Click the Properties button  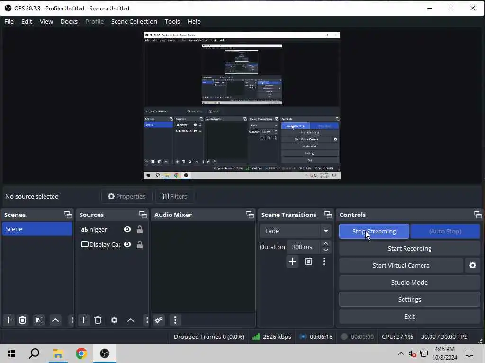127,196
